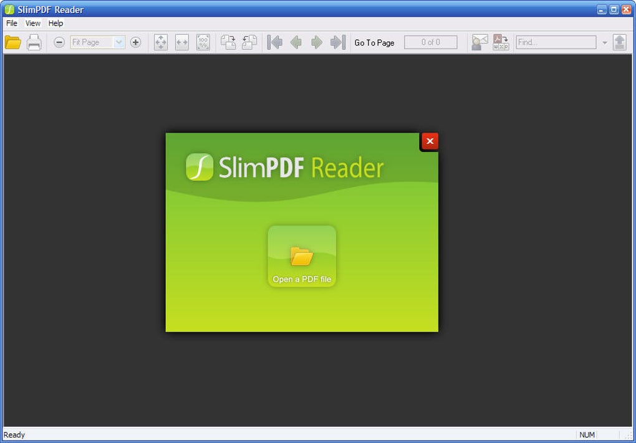Click the upload arrow icon at toolbar end
This screenshot has height=443, width=636.
tap(619, 42)
